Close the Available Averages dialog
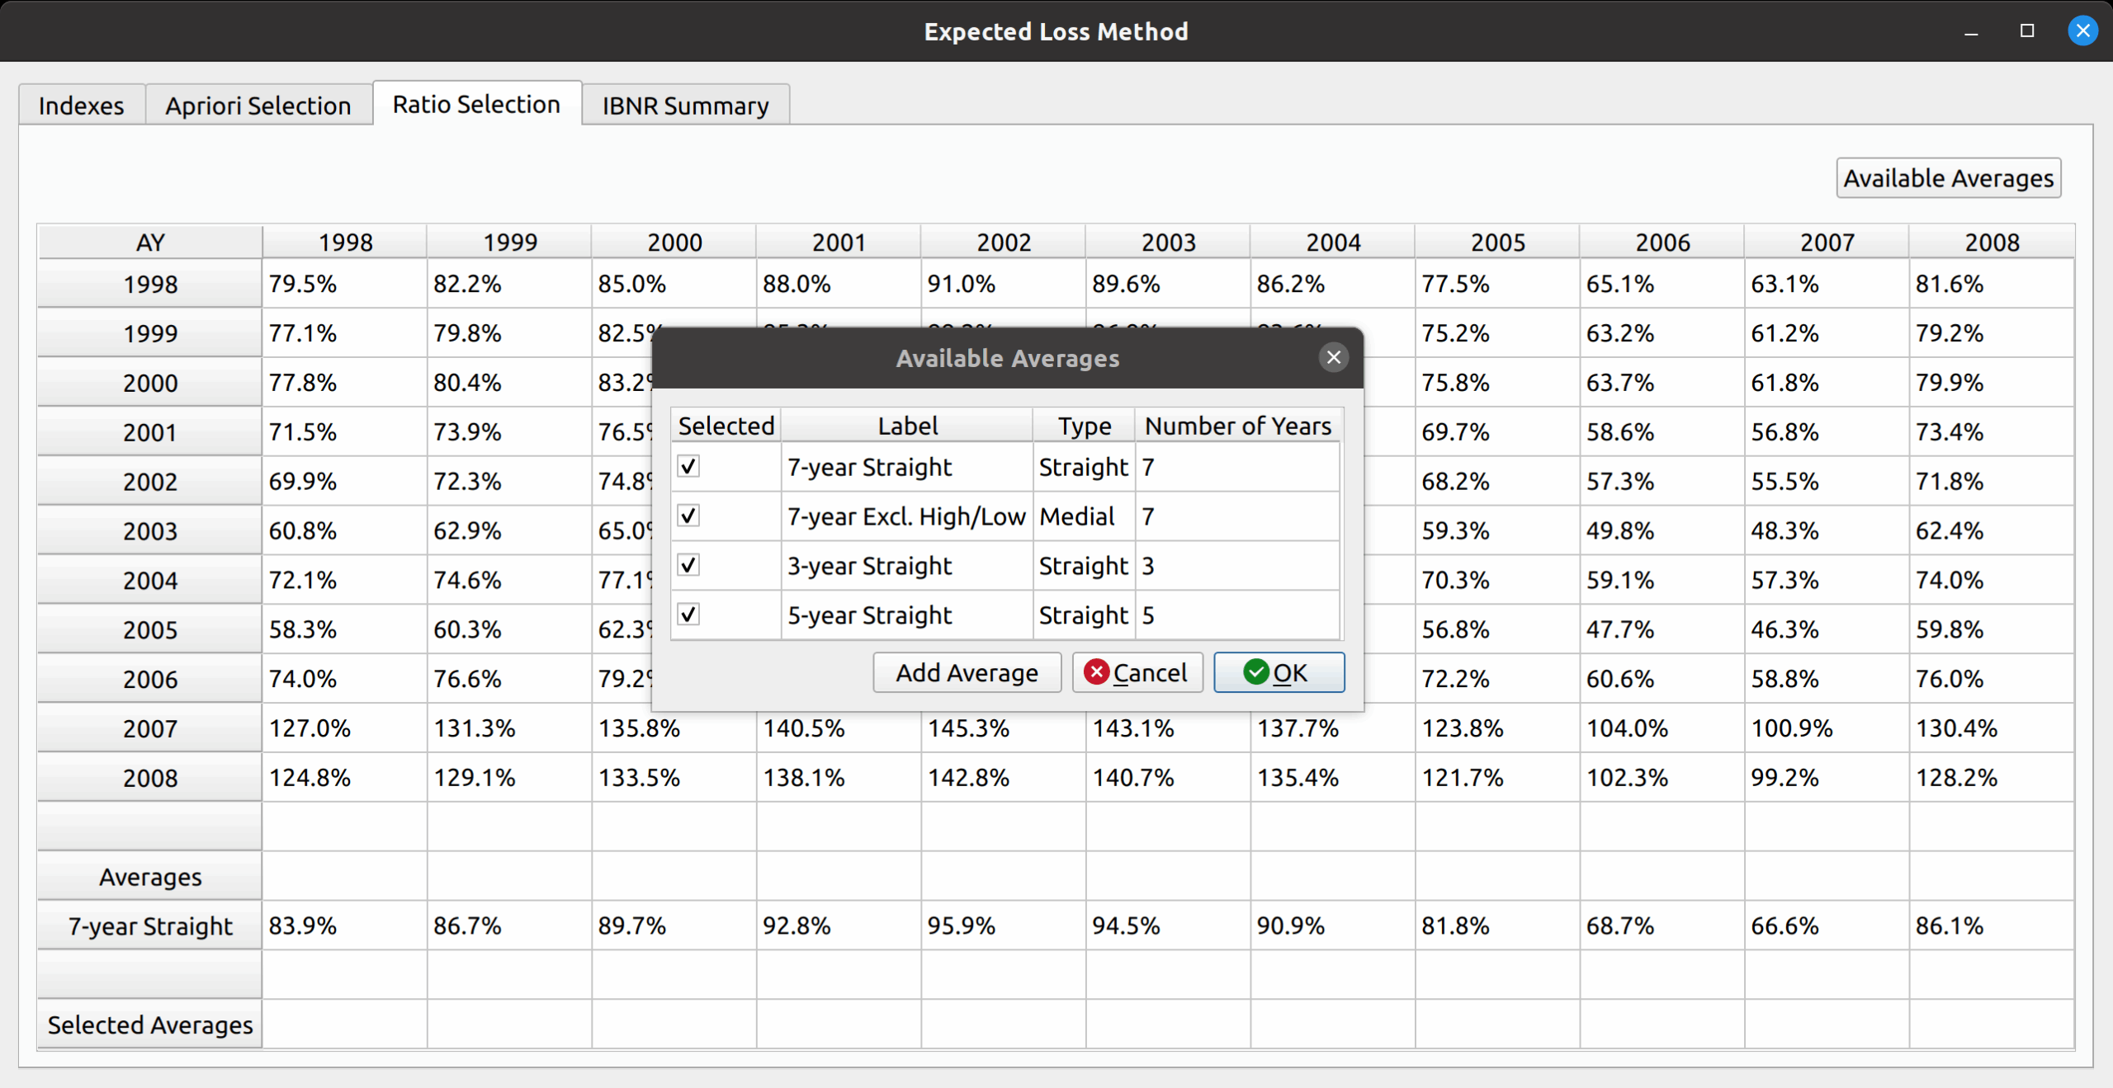 (1333, 357)
